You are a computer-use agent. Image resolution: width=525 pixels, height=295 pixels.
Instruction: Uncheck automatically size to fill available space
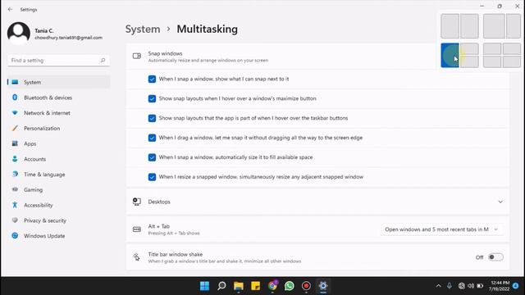point(152,157)
